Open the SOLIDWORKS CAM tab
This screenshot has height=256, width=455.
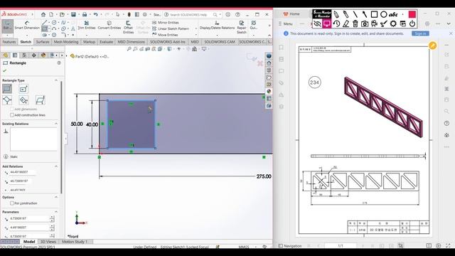(220, 42)
